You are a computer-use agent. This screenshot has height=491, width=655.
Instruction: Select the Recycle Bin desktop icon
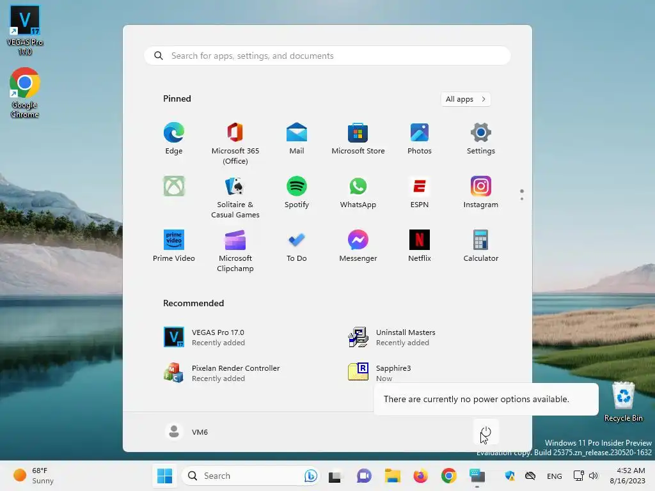coord(623,401)
